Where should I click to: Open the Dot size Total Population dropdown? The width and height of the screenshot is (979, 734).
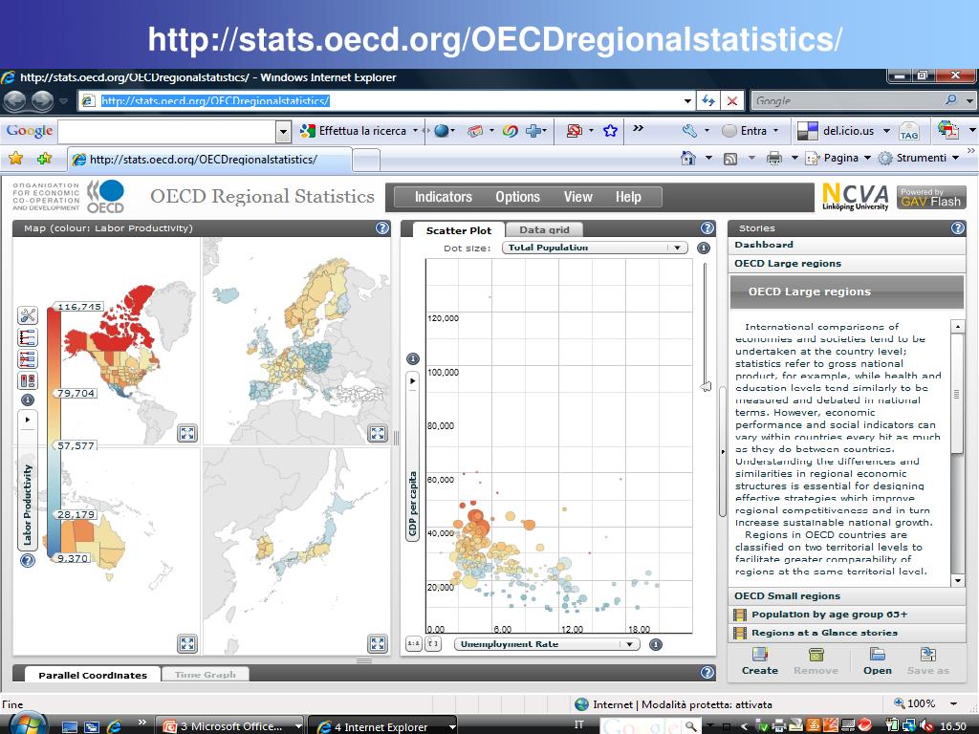595,248
